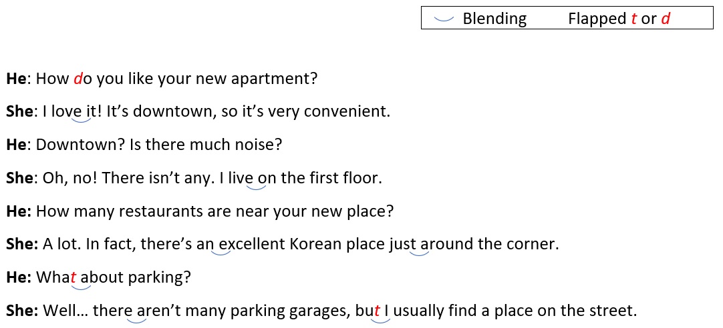Click the blending mark under 'just around'

pyautogui.click(x=419, y=251)
